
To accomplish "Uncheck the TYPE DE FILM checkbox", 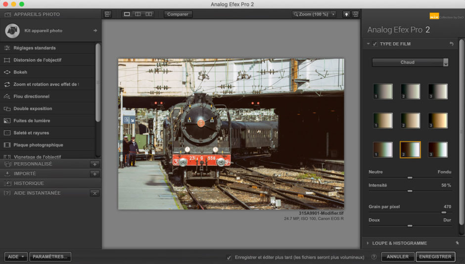I will pos(375,44).
